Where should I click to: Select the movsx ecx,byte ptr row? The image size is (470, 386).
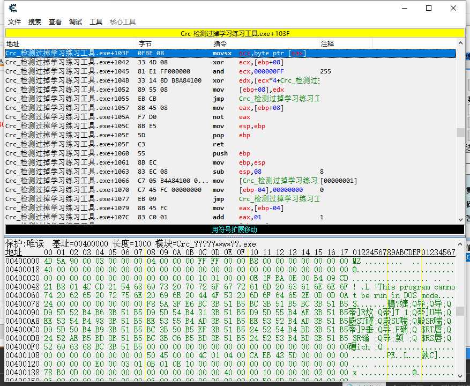pos(230,53)
